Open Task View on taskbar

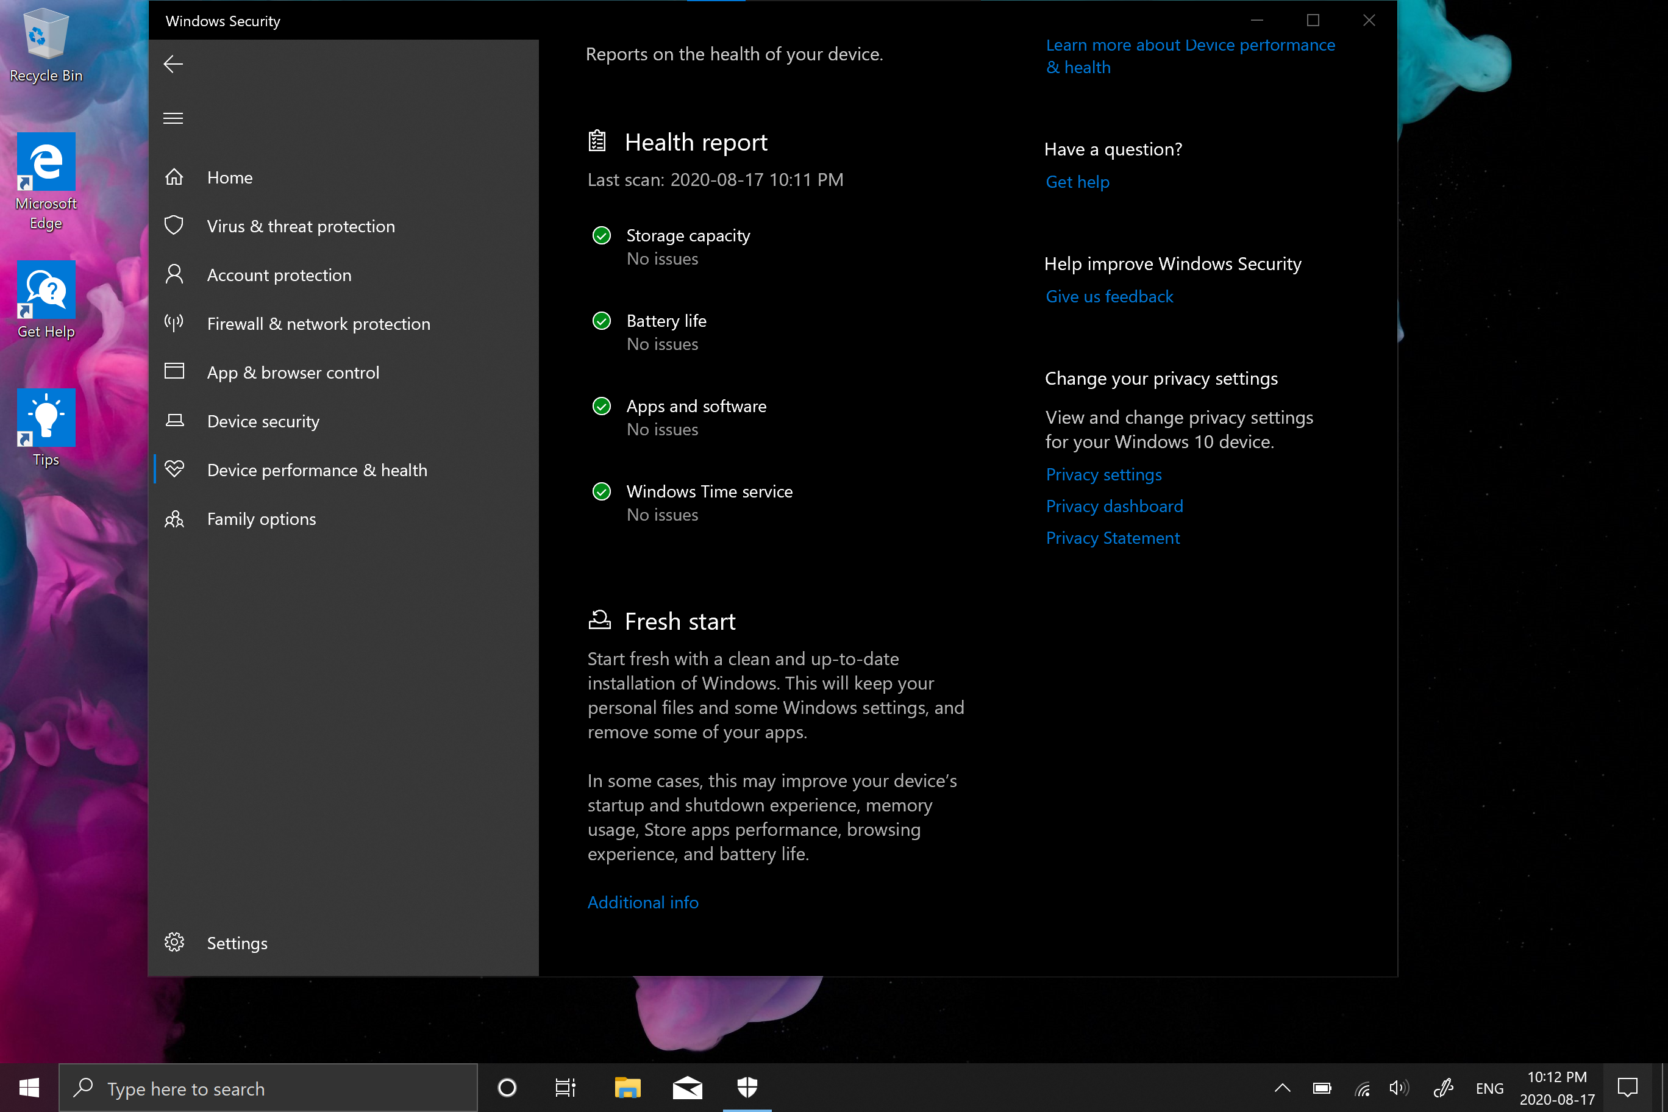coord(565,1088)
